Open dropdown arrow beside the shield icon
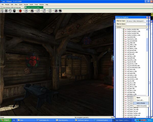This screenshot has width=153, height=122. [x=17, y=11]
